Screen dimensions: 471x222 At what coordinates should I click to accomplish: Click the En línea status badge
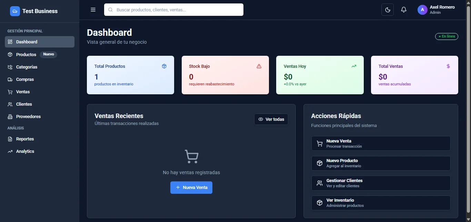coord(447,36)
